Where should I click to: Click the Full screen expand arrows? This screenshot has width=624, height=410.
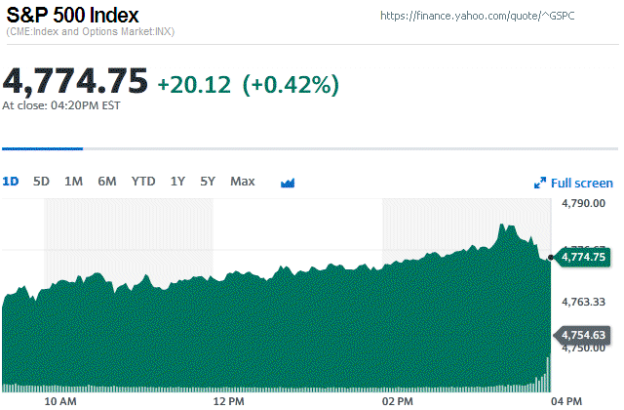(x=539, y=183)
